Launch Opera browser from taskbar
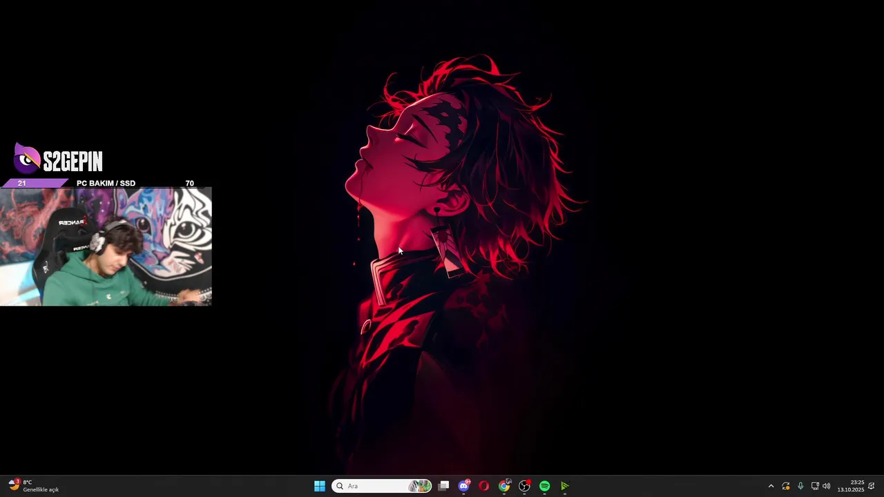The height and width of the screenshot is (497, 884). (x=484, y=486)
